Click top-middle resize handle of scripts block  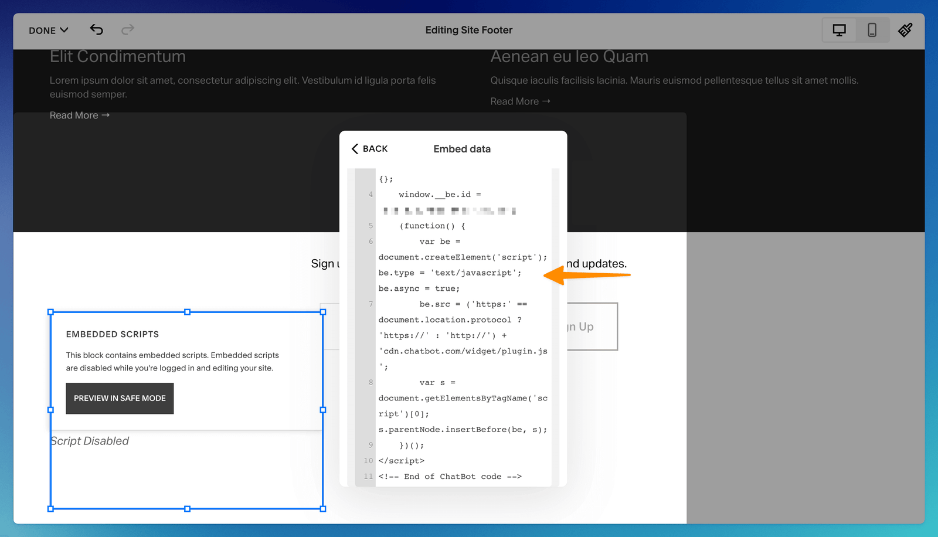pos(187,312)
